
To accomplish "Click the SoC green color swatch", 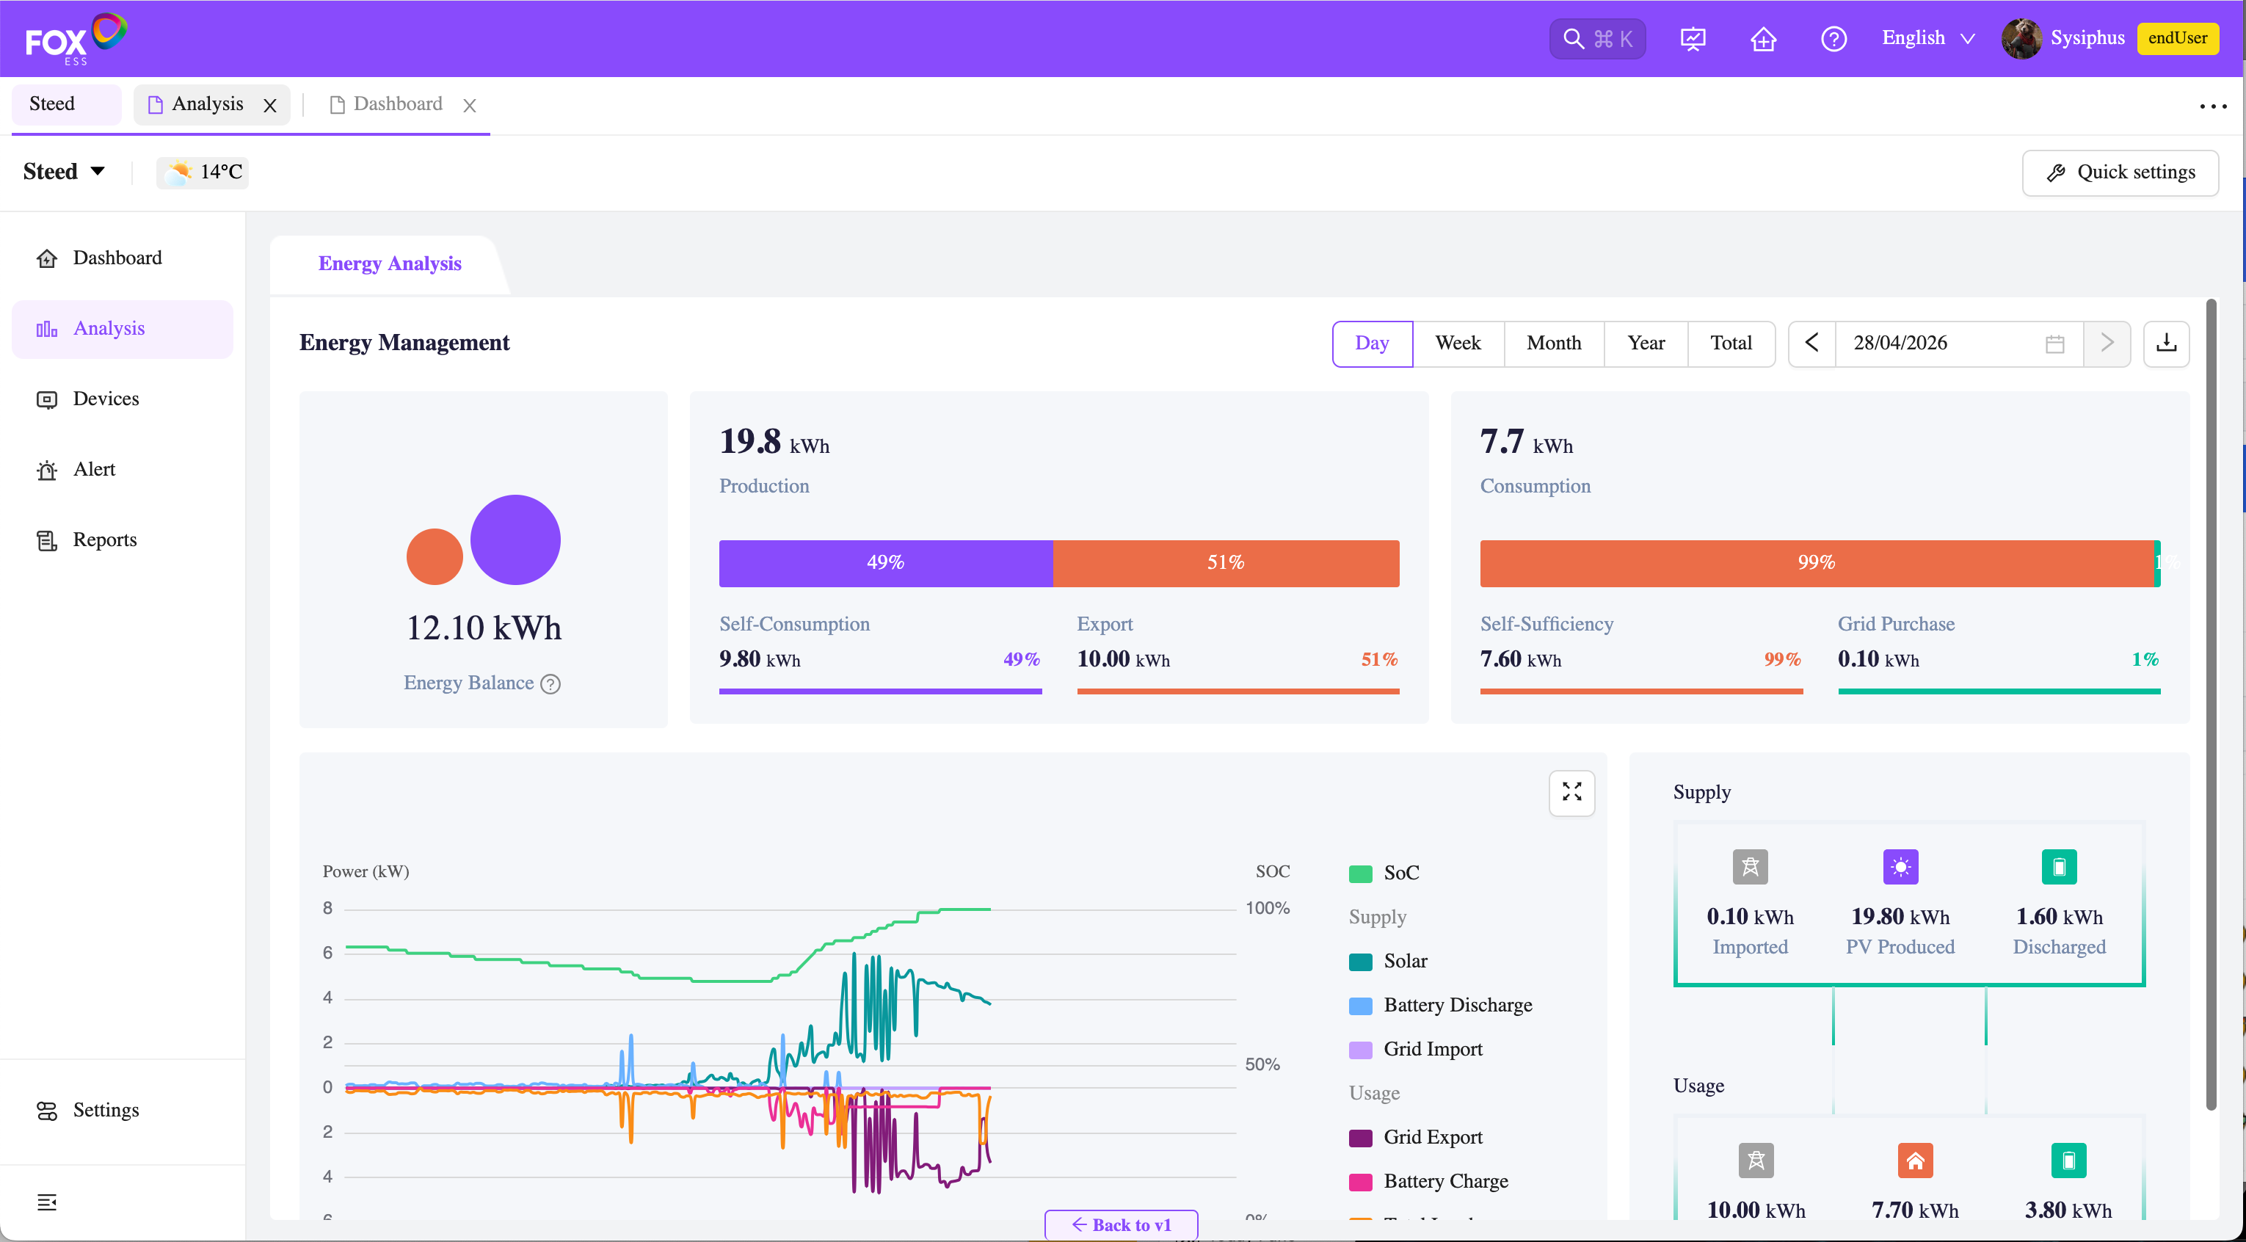I will 1360,873.
